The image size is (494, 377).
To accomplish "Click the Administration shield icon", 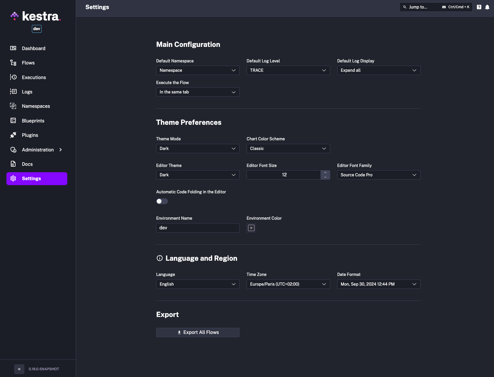I will (13, 149).
